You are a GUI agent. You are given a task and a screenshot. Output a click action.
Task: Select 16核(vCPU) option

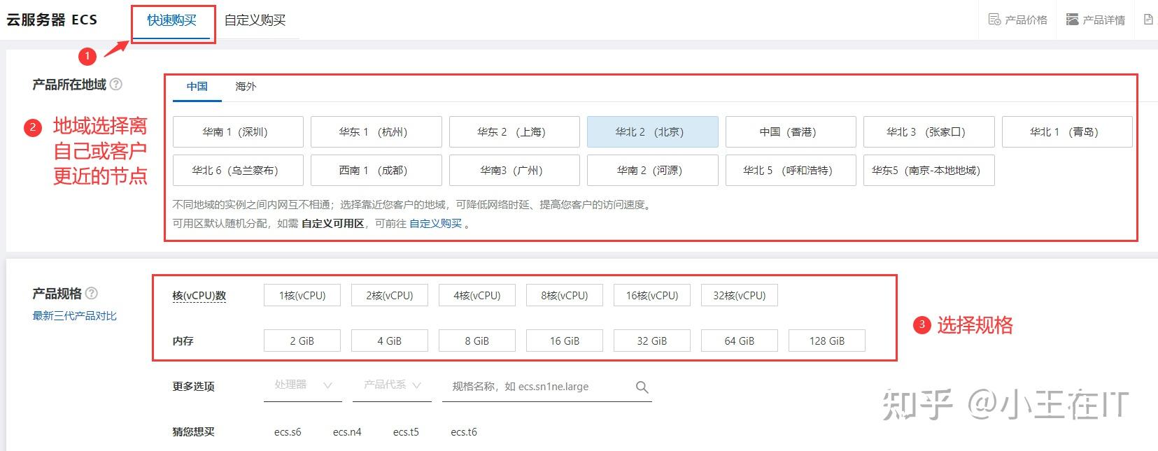click(652, 295)
